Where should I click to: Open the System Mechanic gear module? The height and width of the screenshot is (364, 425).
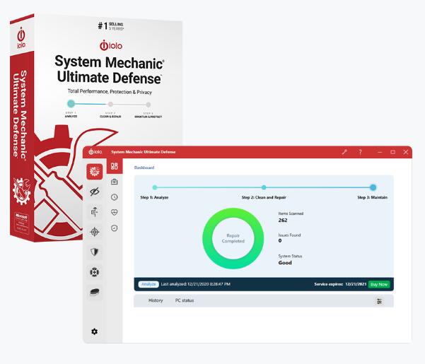95,171
